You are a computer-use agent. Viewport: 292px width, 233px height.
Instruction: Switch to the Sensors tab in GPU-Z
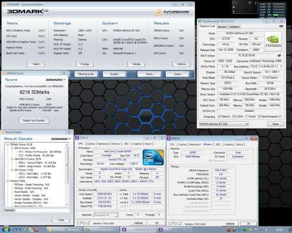222,27
